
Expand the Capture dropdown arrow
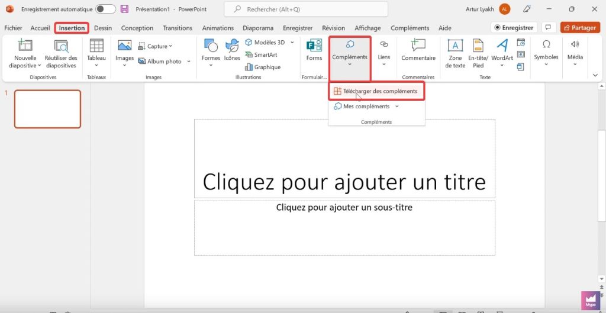[170, 46]
